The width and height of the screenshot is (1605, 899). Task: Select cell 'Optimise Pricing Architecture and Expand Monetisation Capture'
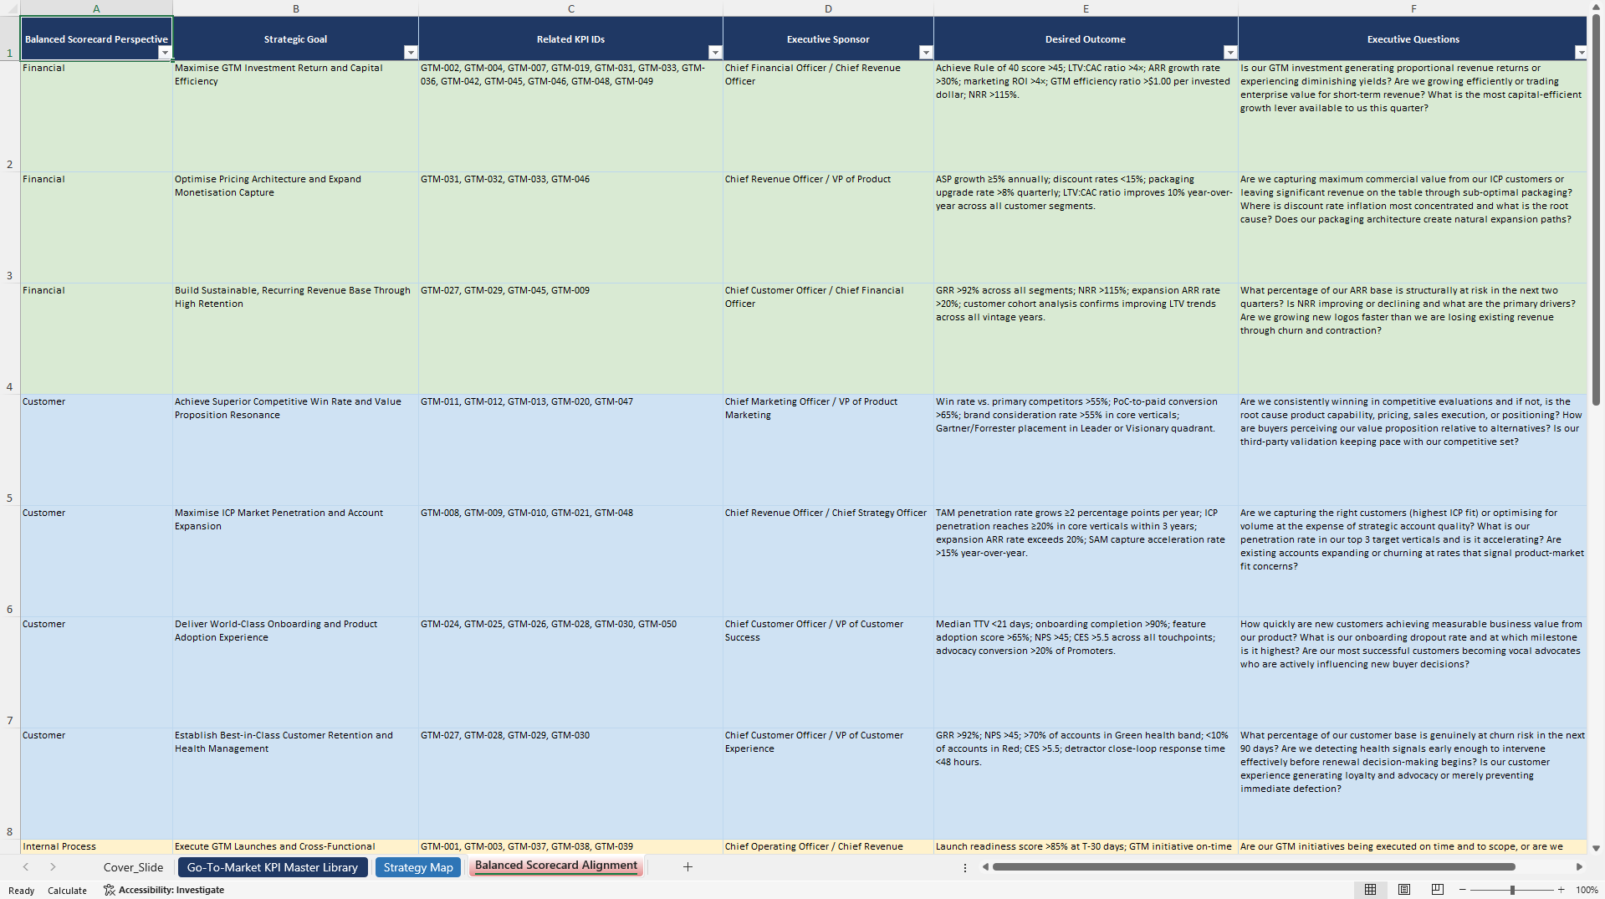295,227
